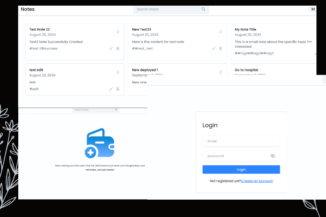Focus the password input field
326x217 pixels.
pyautogui.click(x=241, y=156)
